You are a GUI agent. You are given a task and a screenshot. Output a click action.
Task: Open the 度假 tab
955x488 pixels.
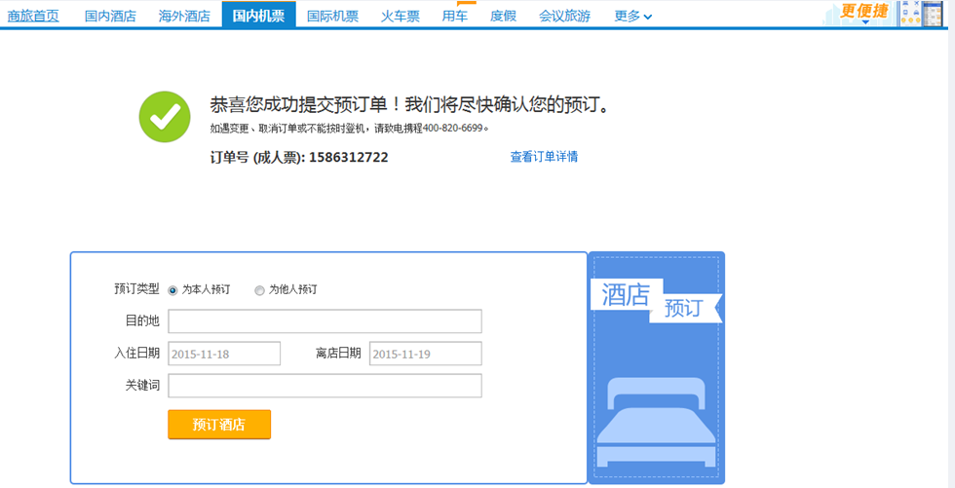(x=504, y=17)
